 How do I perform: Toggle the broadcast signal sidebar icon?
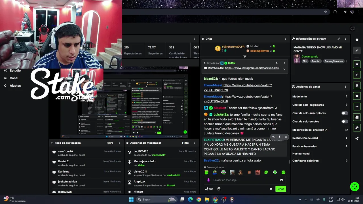click(357, 107)
